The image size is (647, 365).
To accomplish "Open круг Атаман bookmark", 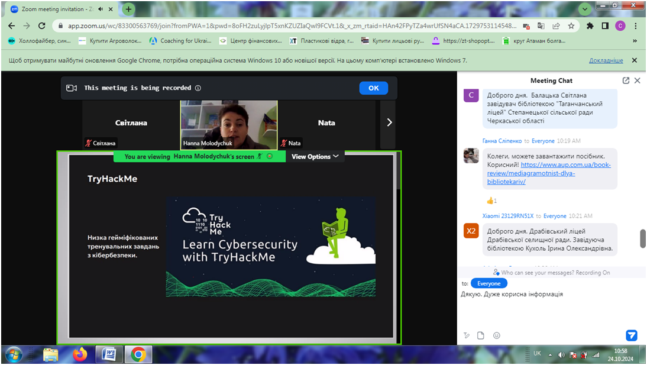I will (x=533, y=41).
